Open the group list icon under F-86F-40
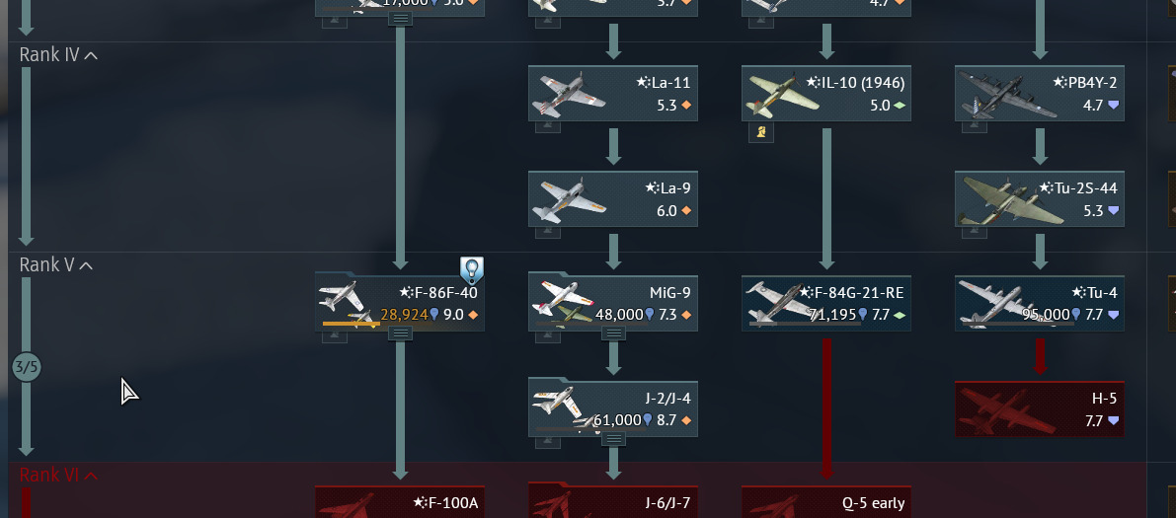Viewport: 1176px width, 518px height. [x=401, y=333]
